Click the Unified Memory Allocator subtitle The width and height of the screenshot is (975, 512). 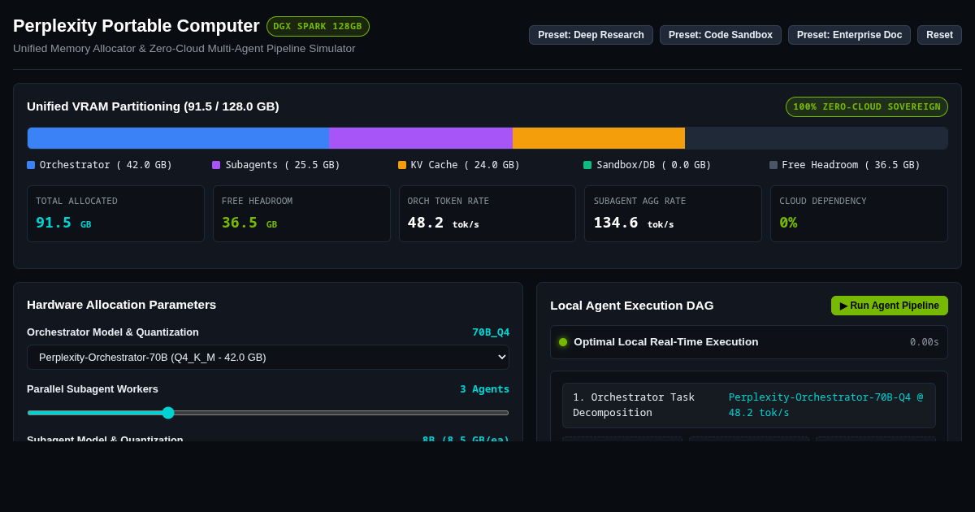point(184,48)
